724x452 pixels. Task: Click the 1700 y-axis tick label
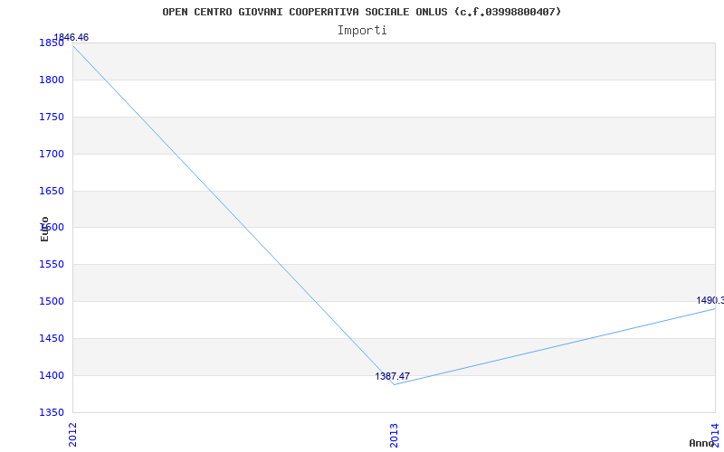tap(52, 154)
